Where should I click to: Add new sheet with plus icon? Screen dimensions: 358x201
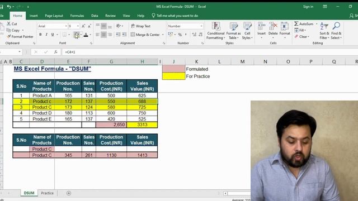69,193
